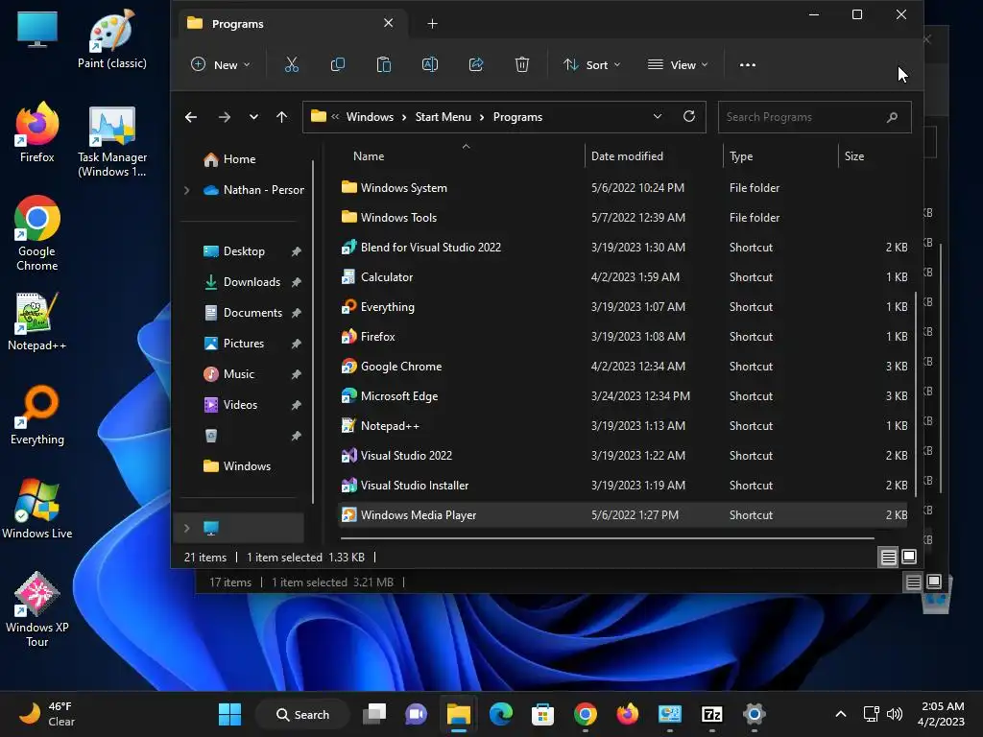983x737 pixels.
Task: Click the Copy icon in Explorer toolbar
Action: point(337,64)
